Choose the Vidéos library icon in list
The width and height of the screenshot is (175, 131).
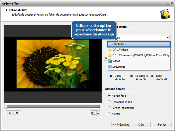[x=110, y=61]
